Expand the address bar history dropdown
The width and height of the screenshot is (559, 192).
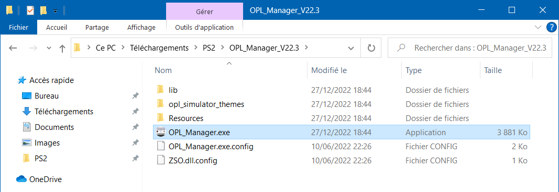pos(351,49)
